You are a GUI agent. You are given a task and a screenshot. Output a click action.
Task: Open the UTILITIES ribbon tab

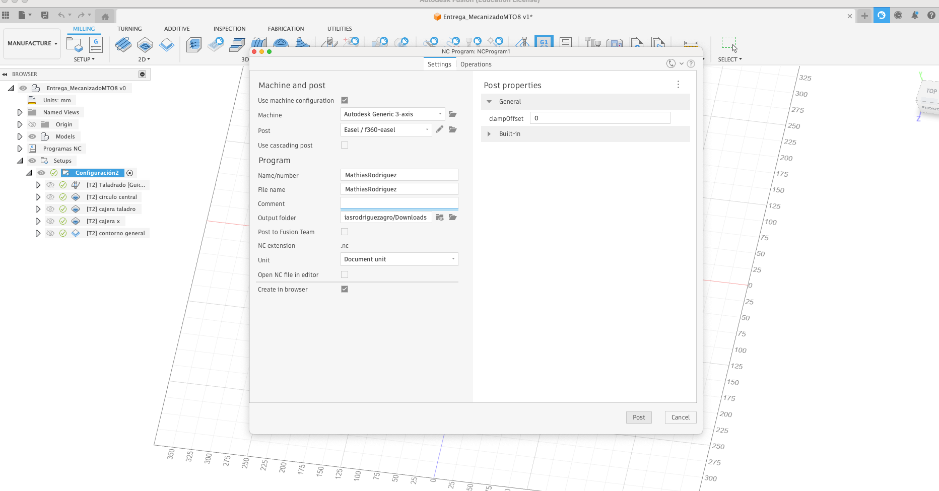pos(340,29)
